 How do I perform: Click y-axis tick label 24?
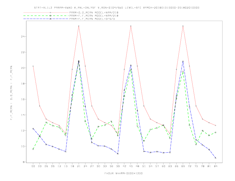click(x=23, y=37)
